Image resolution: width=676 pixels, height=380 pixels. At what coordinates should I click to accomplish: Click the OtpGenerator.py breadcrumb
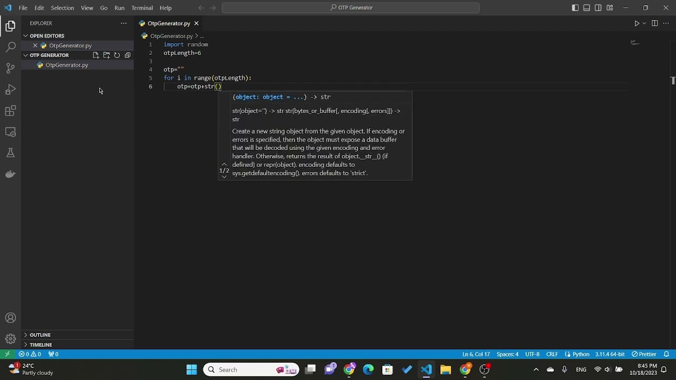tap(171, 36)
